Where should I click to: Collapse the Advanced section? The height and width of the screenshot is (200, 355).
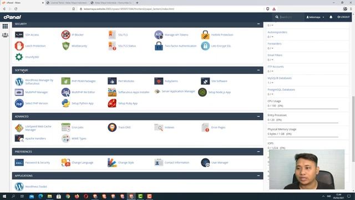258,116
